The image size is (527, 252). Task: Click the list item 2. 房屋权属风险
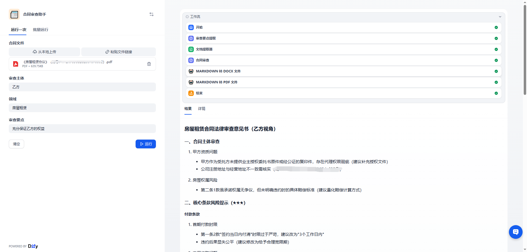203,180
